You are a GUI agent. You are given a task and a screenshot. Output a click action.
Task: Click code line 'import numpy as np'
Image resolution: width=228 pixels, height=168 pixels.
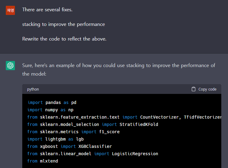click(x=51, y=110)
